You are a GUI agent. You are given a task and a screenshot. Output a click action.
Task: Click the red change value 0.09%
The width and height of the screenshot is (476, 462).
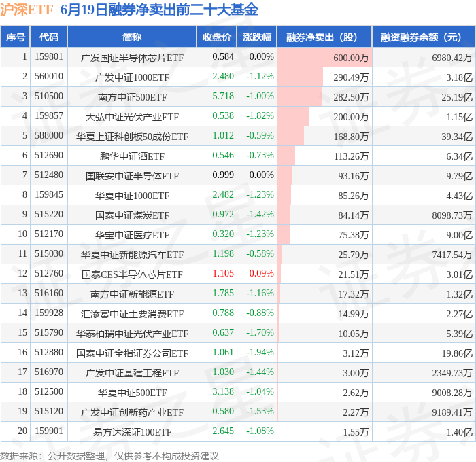261,274
